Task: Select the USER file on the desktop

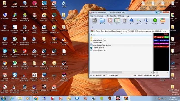Action: click(x=64, y=52)
